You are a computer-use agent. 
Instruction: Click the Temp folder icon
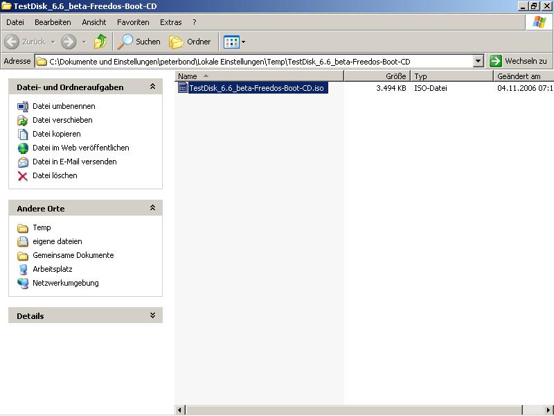23,228
